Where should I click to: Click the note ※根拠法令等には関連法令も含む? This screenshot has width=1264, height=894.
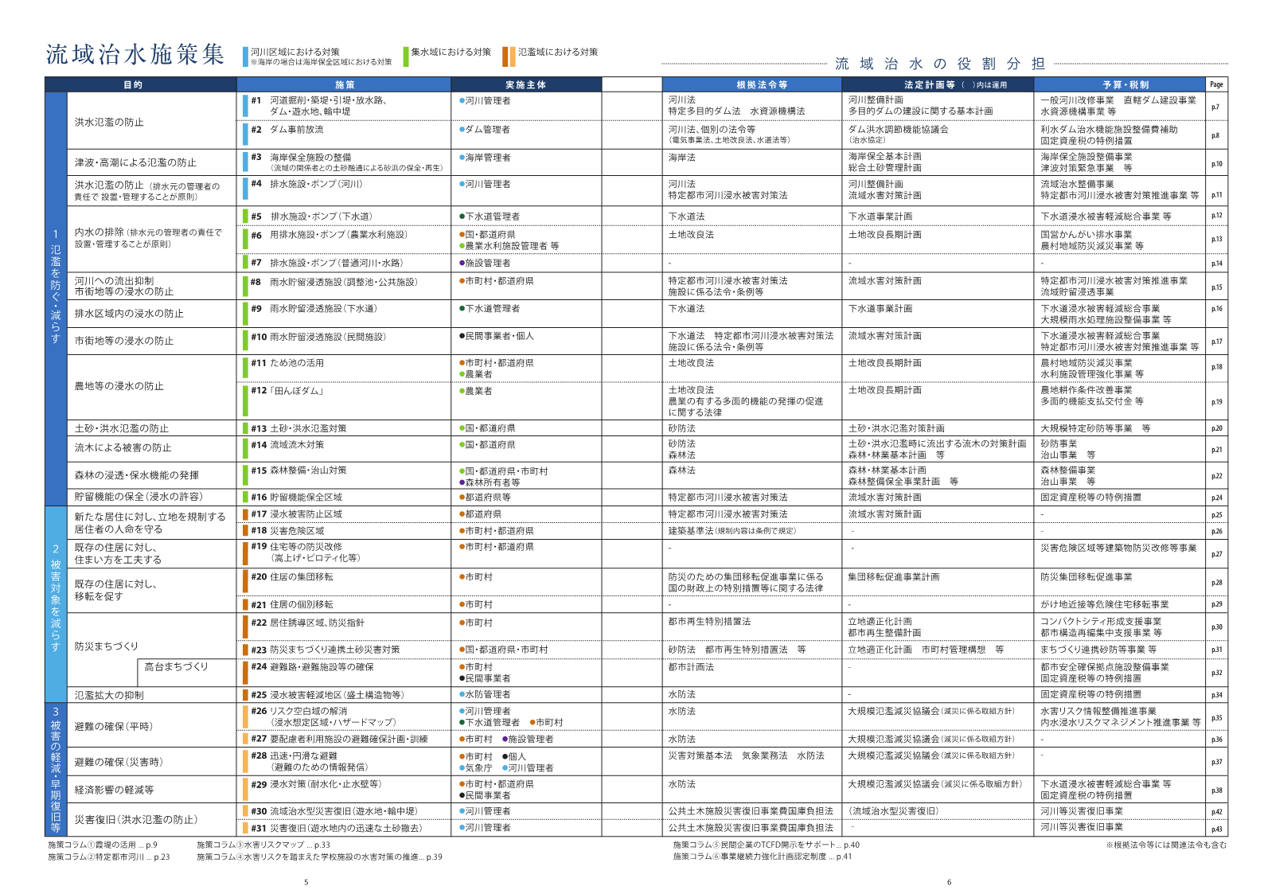pyautogui.click(x=1166, y=845)
